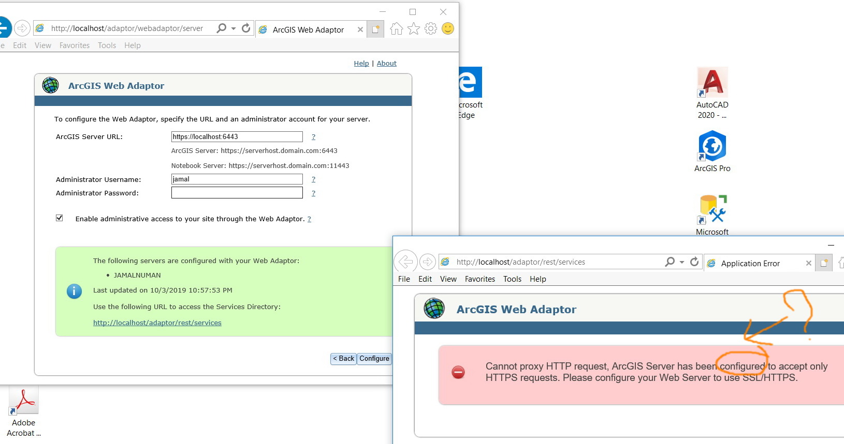
Task: Click the Notebook Server example URL text
Action: coord(260,166)
